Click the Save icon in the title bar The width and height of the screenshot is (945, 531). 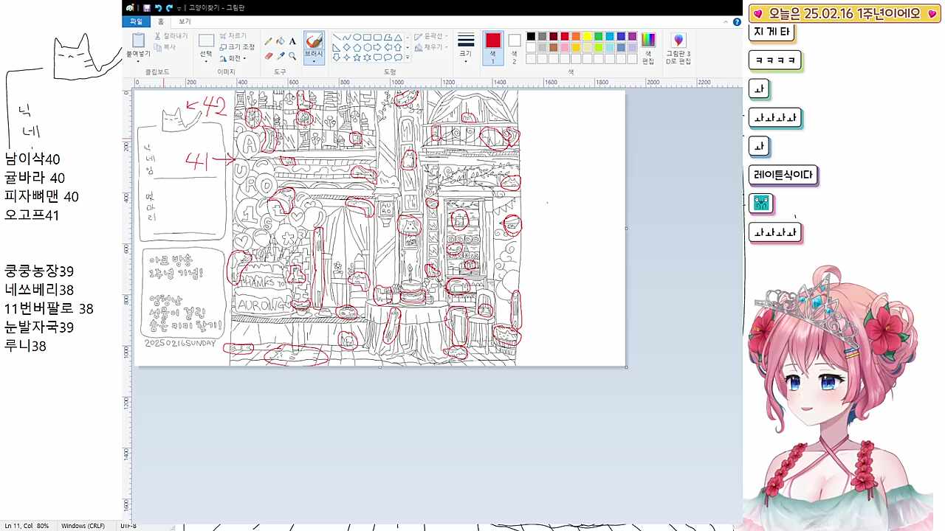pyautogui.click(x=147, y=7)
